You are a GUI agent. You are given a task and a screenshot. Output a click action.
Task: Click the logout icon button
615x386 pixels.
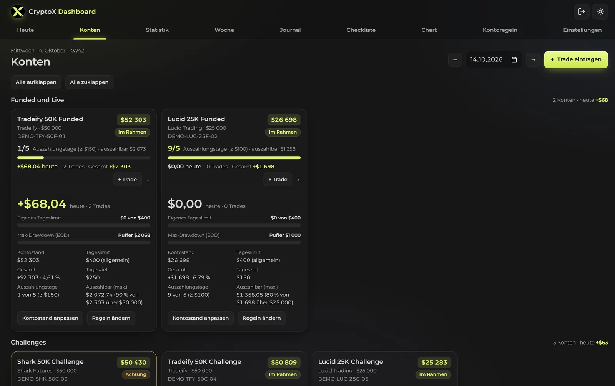coord(582,12)
